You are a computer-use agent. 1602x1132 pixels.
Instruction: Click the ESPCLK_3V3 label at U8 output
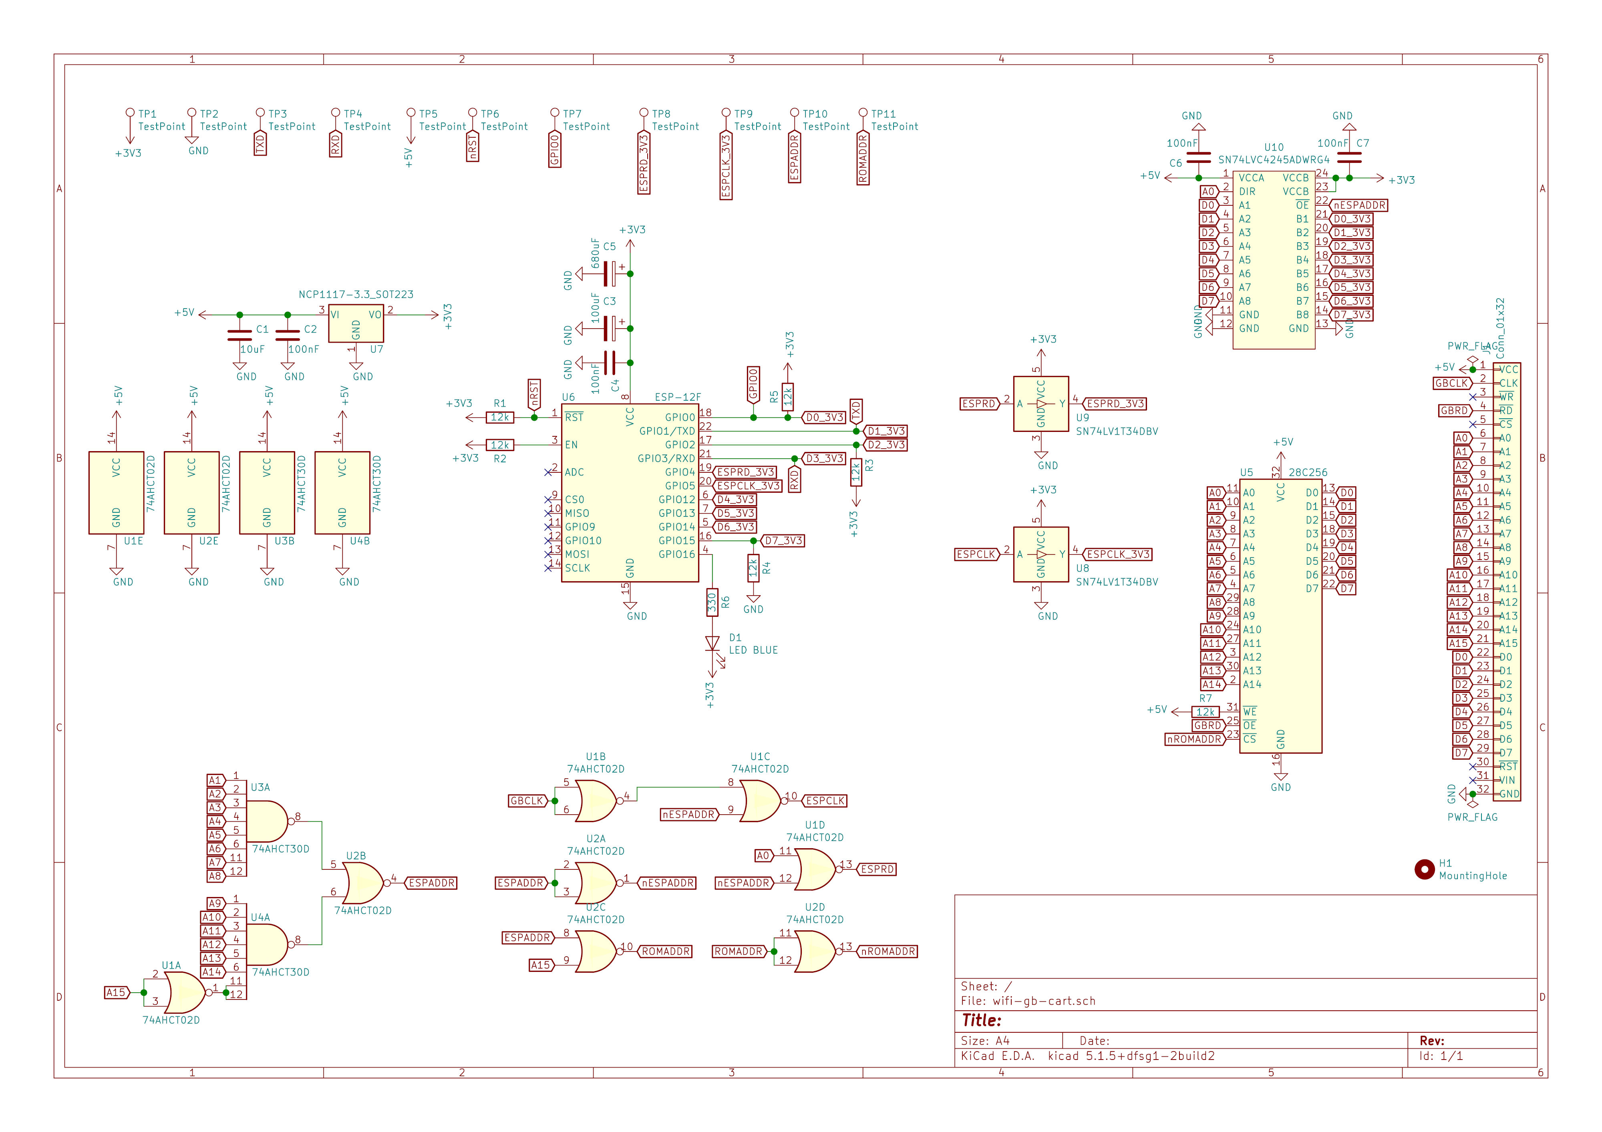[1118, 554]
